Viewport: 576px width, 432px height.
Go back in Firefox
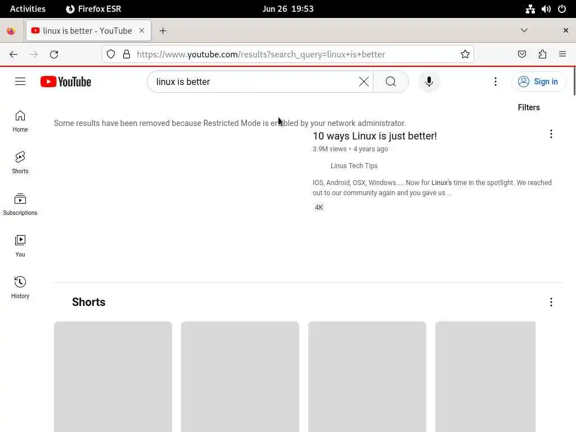click(13, 55)
